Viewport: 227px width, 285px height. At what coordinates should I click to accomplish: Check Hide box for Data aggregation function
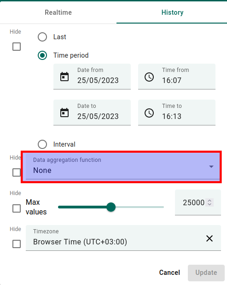17,172
